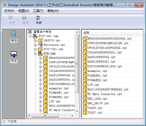This screenshot has width=146, height=126.
Task: Click assembly icon of H-07-001.iam in tree
Action: click(x=35, y=36)
